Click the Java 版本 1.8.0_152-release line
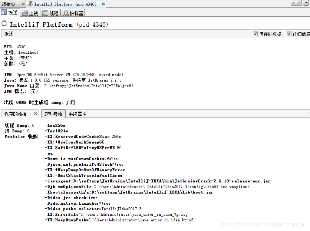This screenshot has height=231, width=310. point(63,80)
